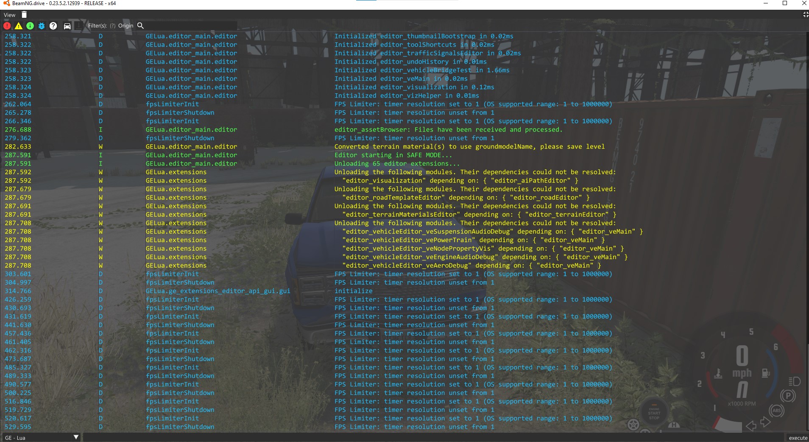Click the (?) filter help hint
Viewport: 809px width, 442px height.
coord(113,26)
